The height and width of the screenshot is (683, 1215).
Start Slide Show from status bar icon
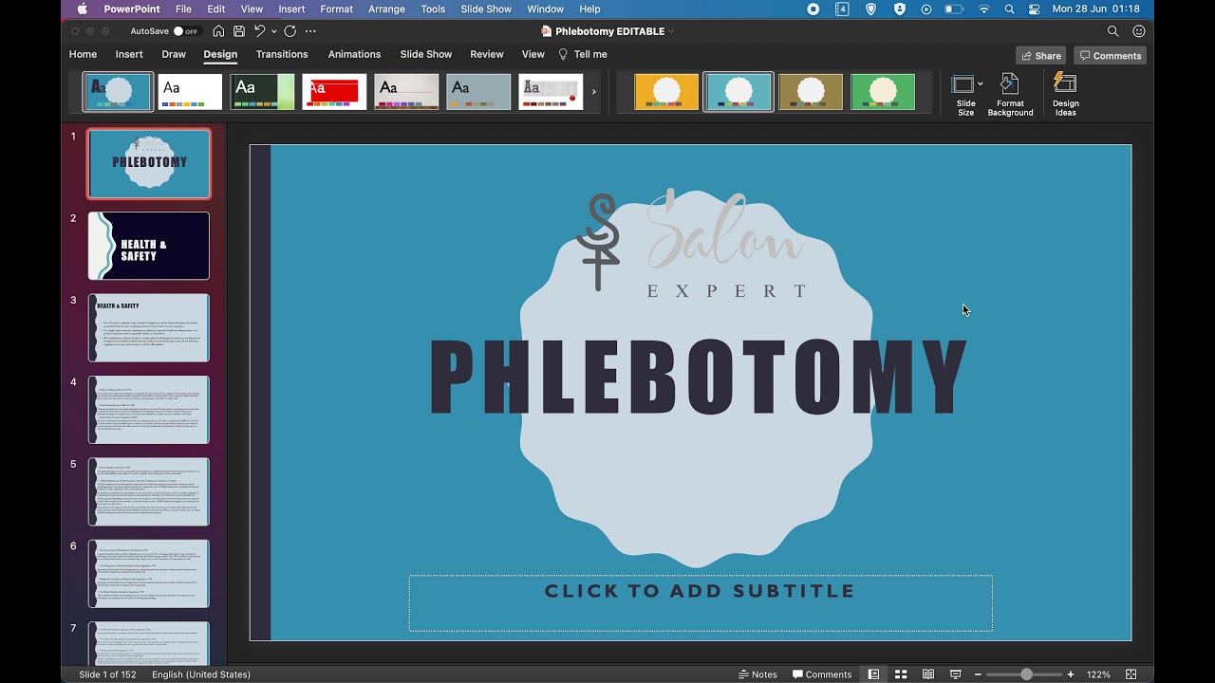coord(956,674)
